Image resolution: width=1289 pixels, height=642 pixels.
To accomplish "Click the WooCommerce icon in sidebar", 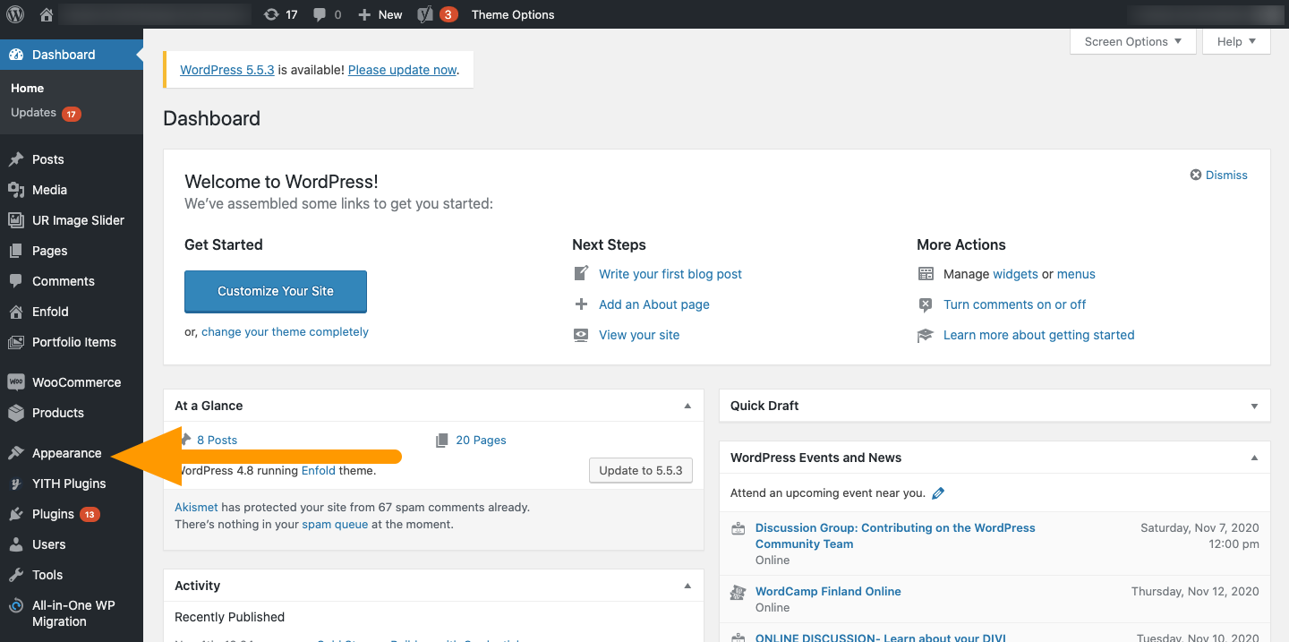I will tap(16, 382).
